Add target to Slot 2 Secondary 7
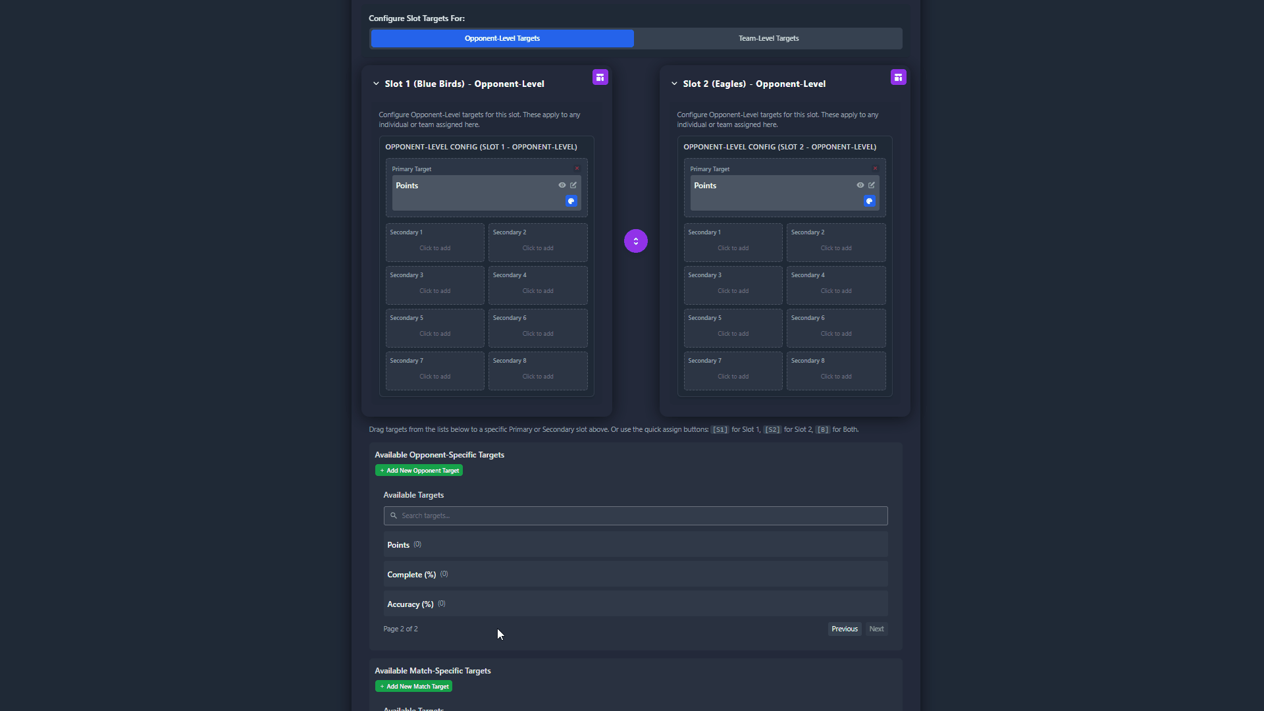 733,371
